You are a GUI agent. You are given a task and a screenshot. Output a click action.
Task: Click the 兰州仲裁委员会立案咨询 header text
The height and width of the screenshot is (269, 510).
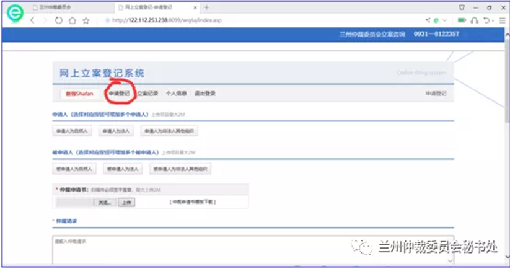point(372,34)
